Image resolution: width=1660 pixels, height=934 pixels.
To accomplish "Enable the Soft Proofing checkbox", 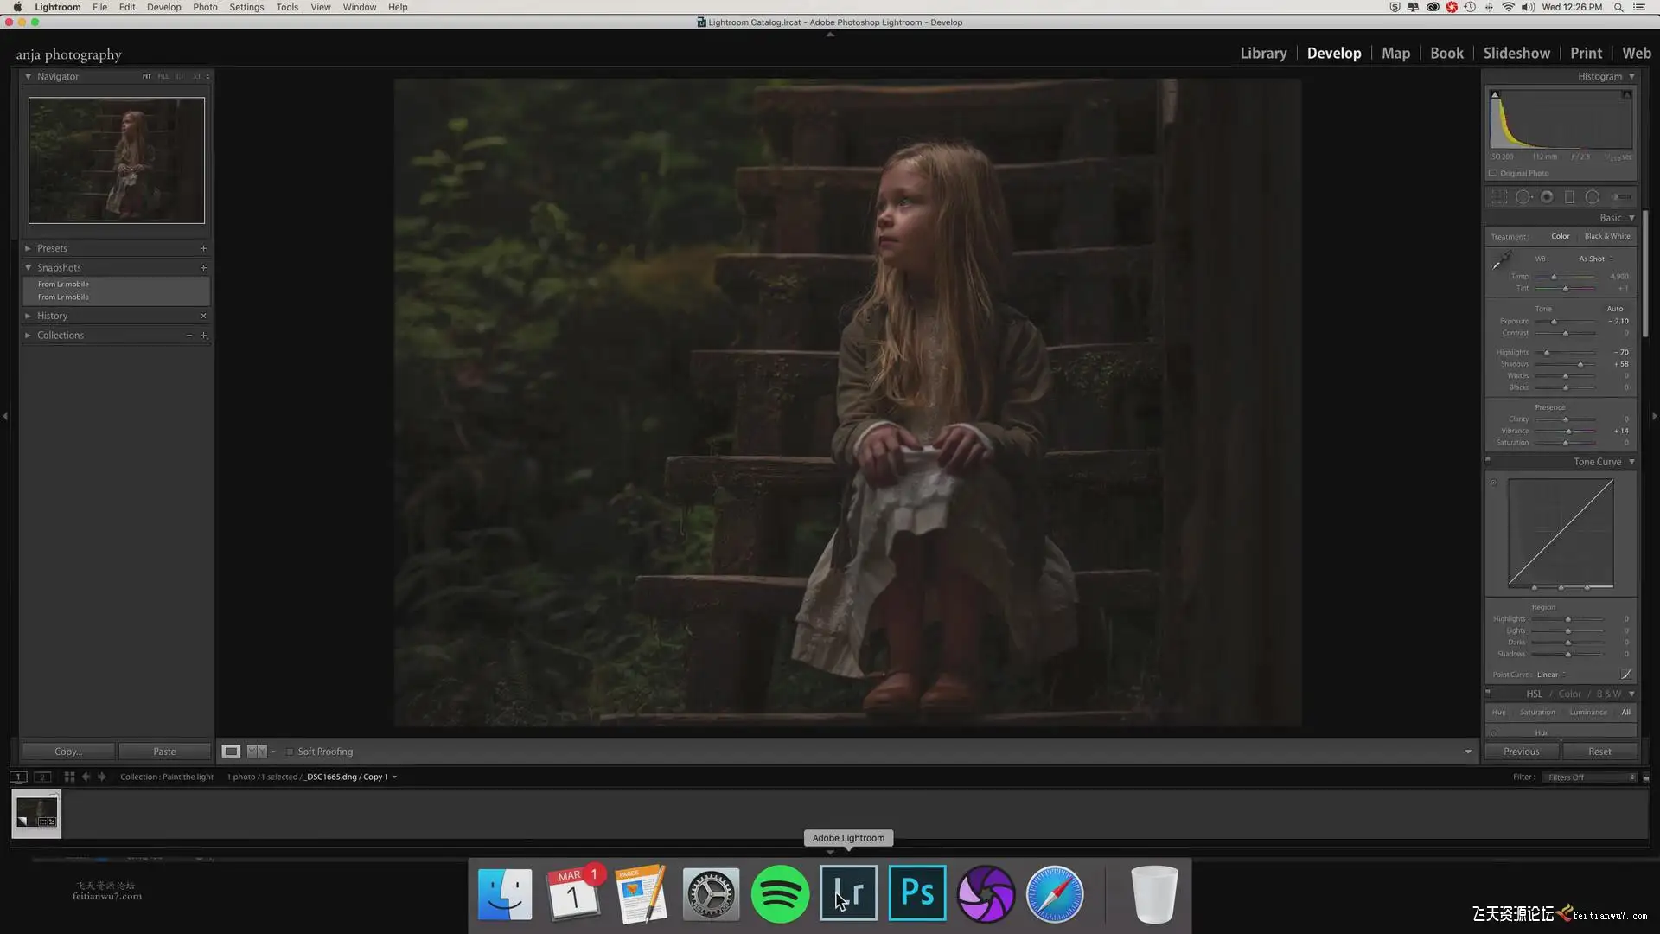I will (x=290, y=752).
